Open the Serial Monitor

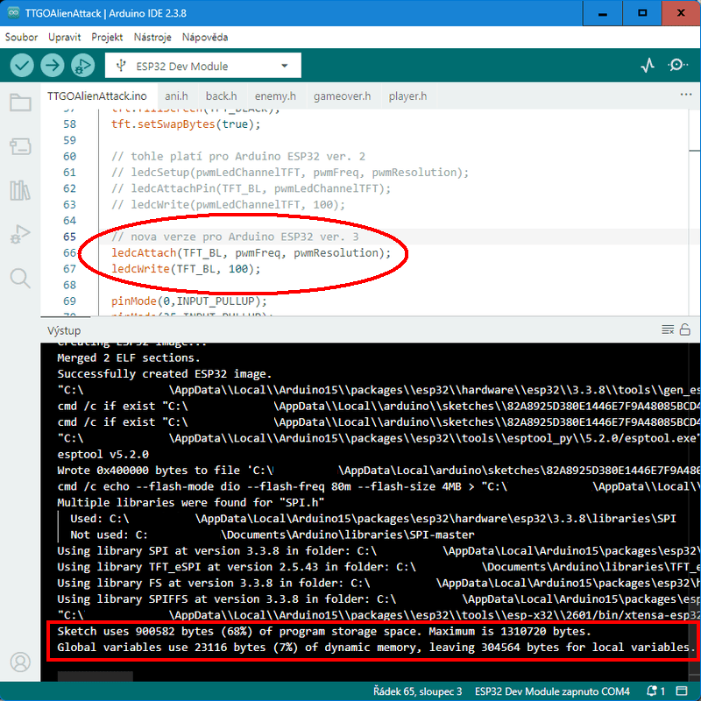click(677, 65)
